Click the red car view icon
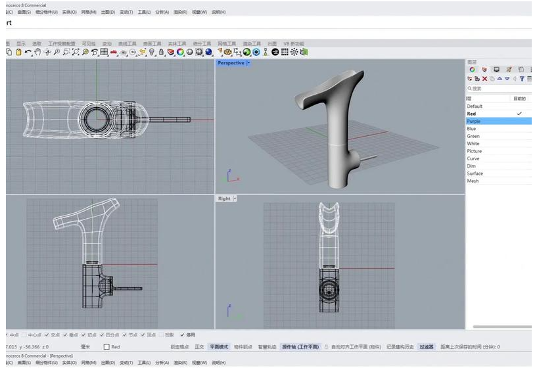 114,53
